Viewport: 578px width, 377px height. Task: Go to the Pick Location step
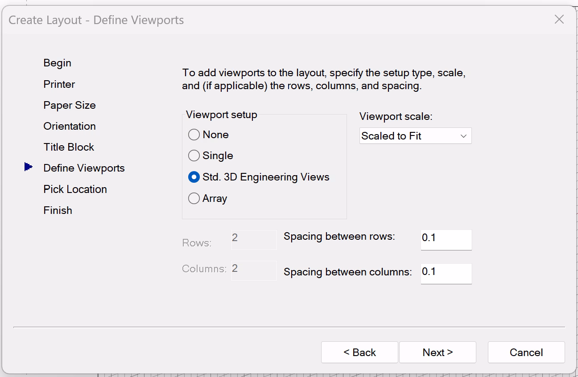[75, 189]
